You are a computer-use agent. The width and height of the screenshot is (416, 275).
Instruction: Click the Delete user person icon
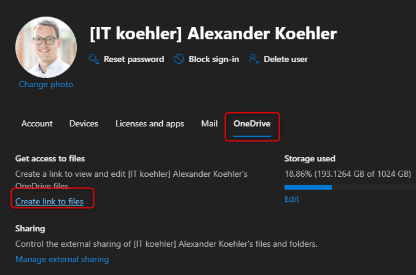coord(253,60)
